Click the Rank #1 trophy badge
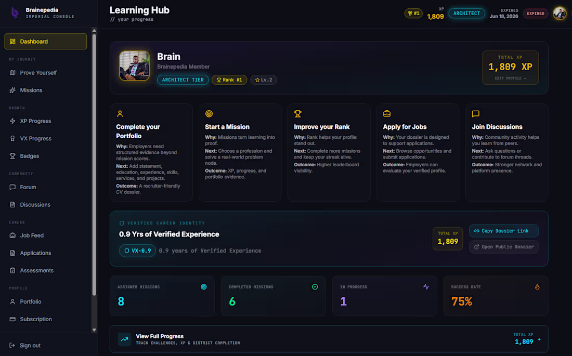This screenshot has height=356, width=572. click(229, 80)
